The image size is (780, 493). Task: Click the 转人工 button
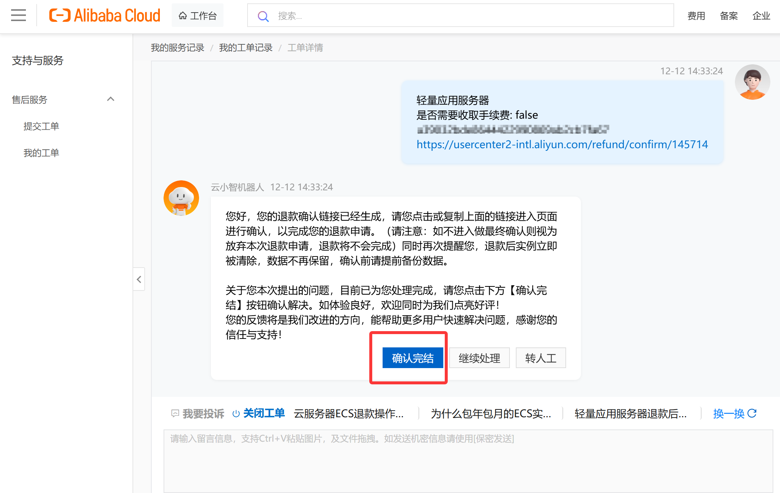pos(541,358)
